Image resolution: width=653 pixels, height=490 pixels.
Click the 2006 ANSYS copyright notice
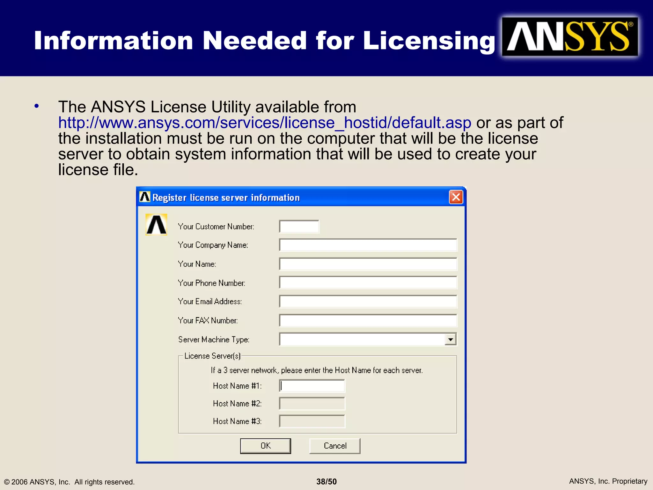coord(69,482)
